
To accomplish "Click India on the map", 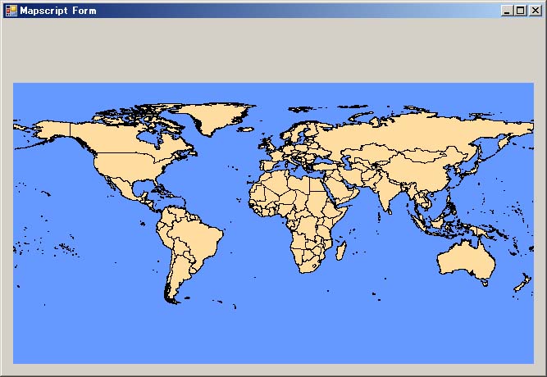I will pos(387,195).
